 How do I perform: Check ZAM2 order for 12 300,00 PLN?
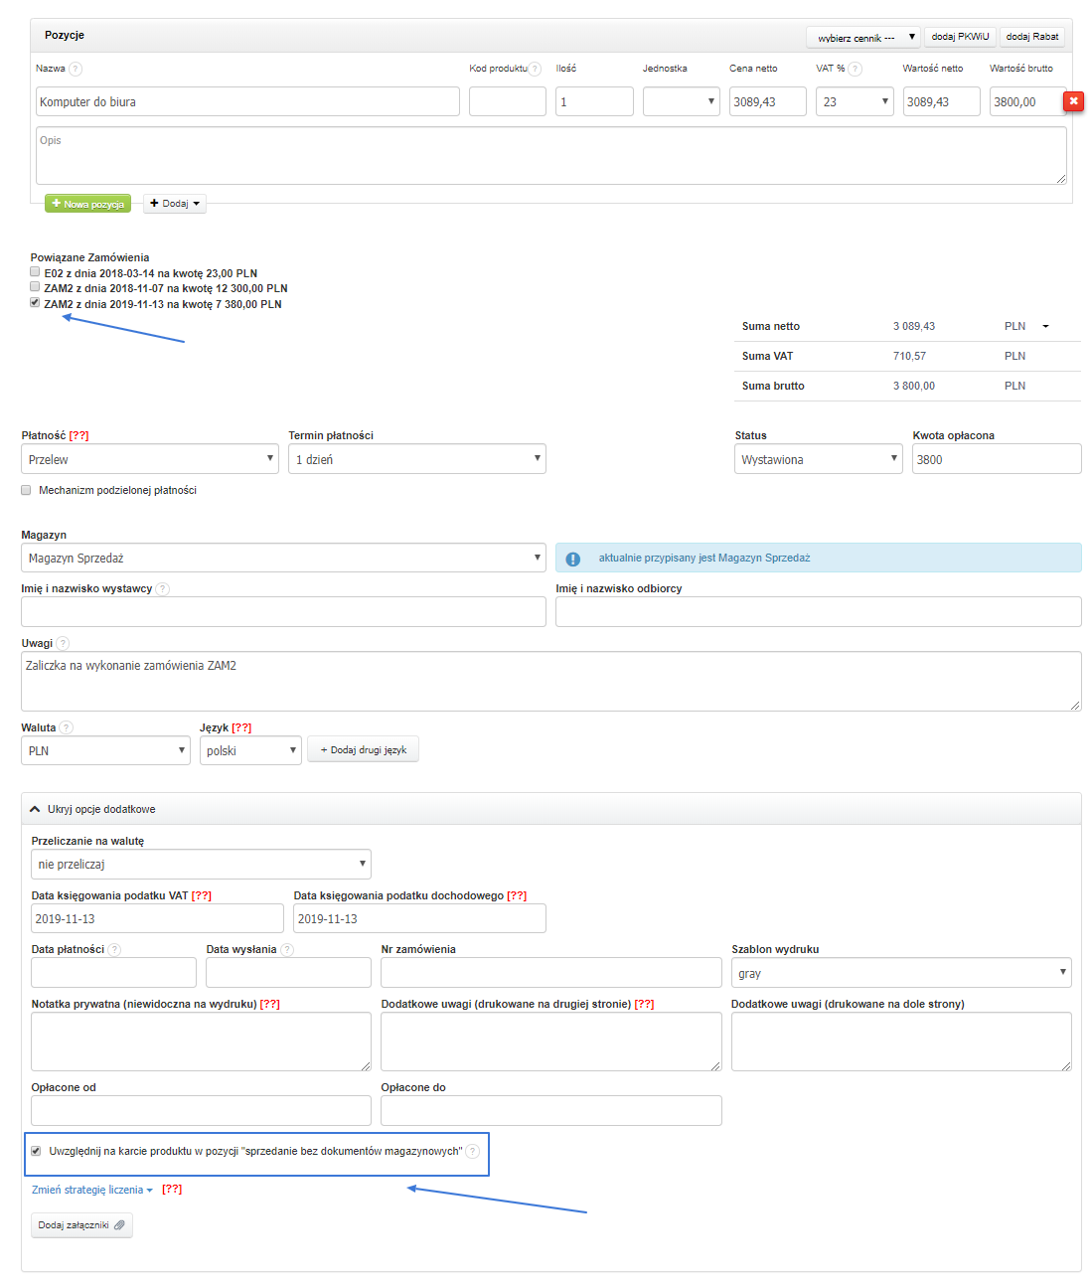click(35, 287)
